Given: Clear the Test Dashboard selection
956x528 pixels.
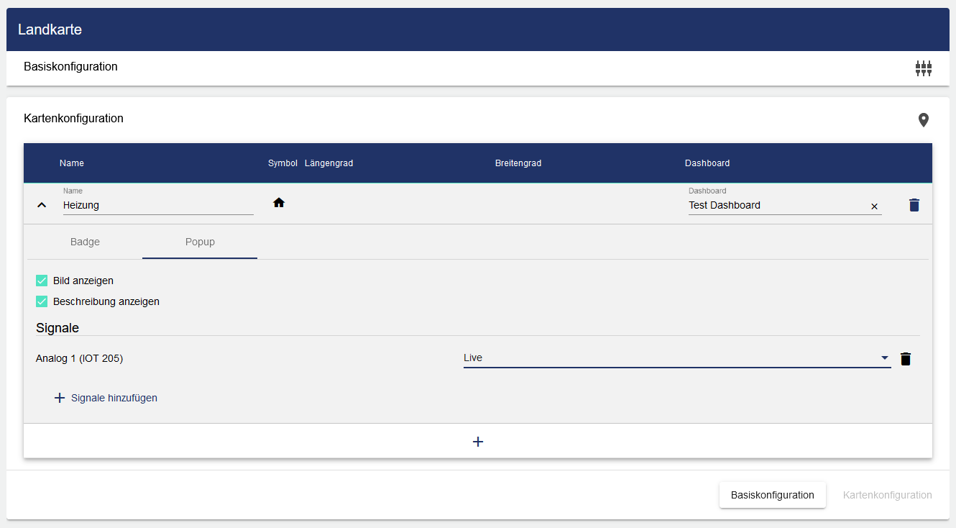Looking at the screenshot, I should click(874, 206).
